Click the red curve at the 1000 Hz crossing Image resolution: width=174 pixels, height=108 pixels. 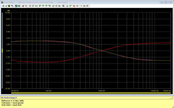pos(101,51)
